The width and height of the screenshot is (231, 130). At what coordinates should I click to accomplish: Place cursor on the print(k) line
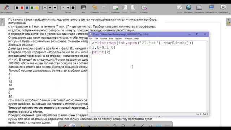pos(101,52)
